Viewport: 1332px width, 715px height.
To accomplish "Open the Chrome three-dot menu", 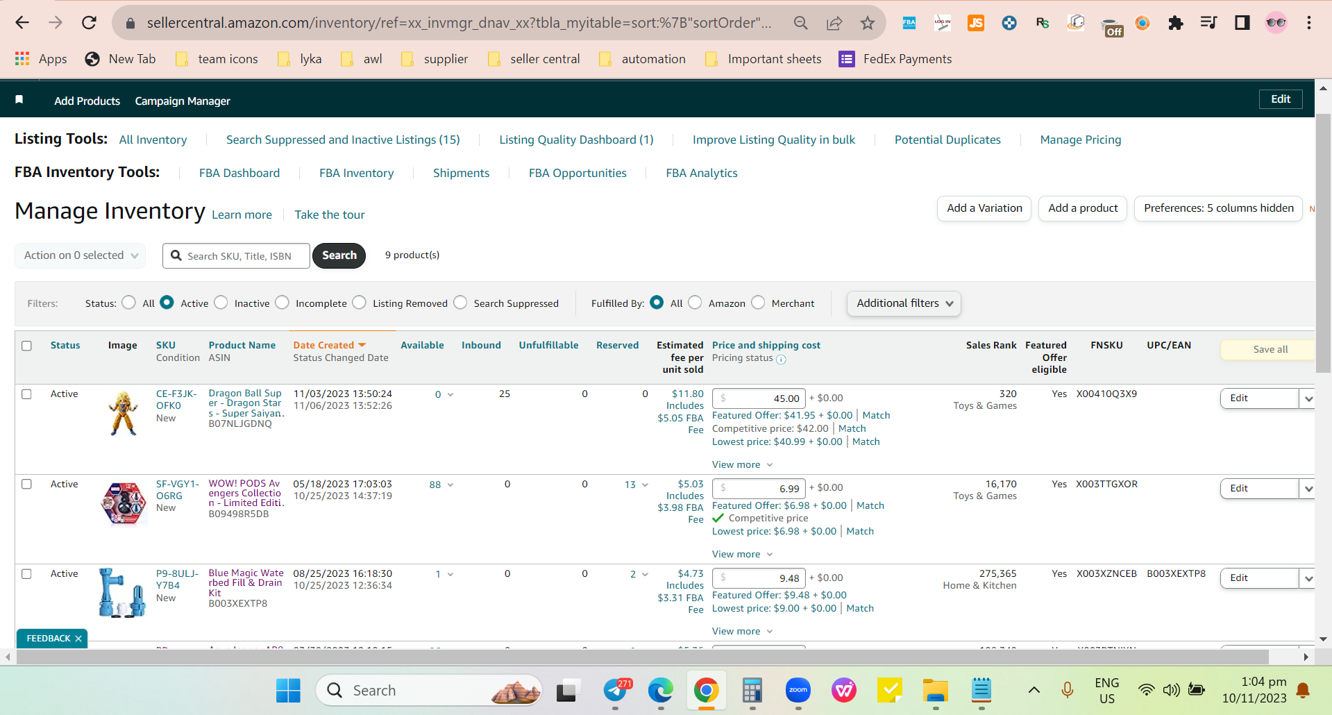I will click(1309, 23).
